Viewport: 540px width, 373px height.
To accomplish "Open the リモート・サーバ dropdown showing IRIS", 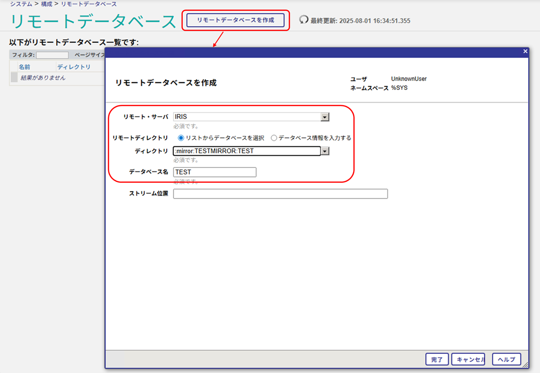I will [324, 117].
